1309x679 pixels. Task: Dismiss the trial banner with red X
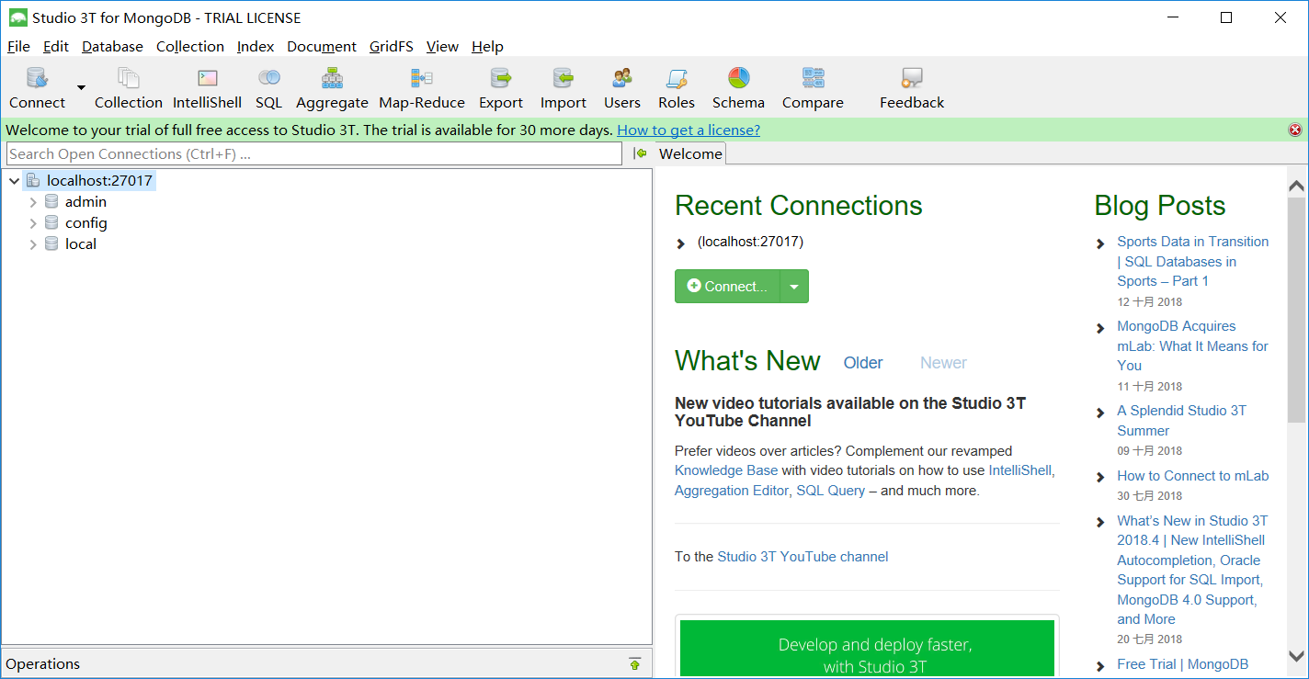(x=1295, y=130)
